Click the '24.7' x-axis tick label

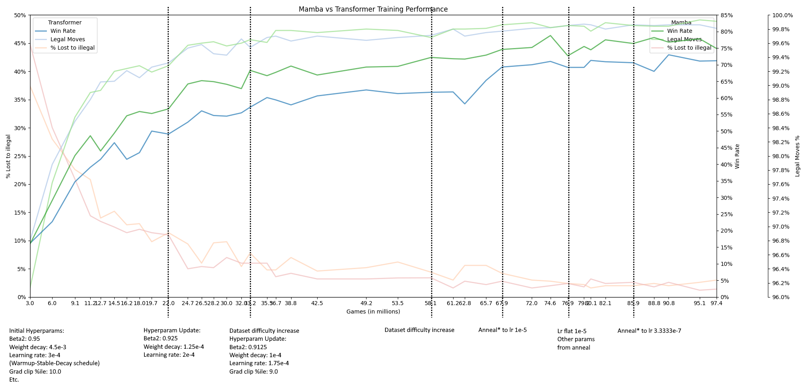[188, 303]
